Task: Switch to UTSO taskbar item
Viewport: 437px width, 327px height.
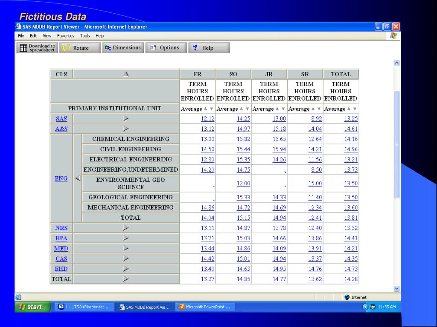Action: tap(84, 307)
